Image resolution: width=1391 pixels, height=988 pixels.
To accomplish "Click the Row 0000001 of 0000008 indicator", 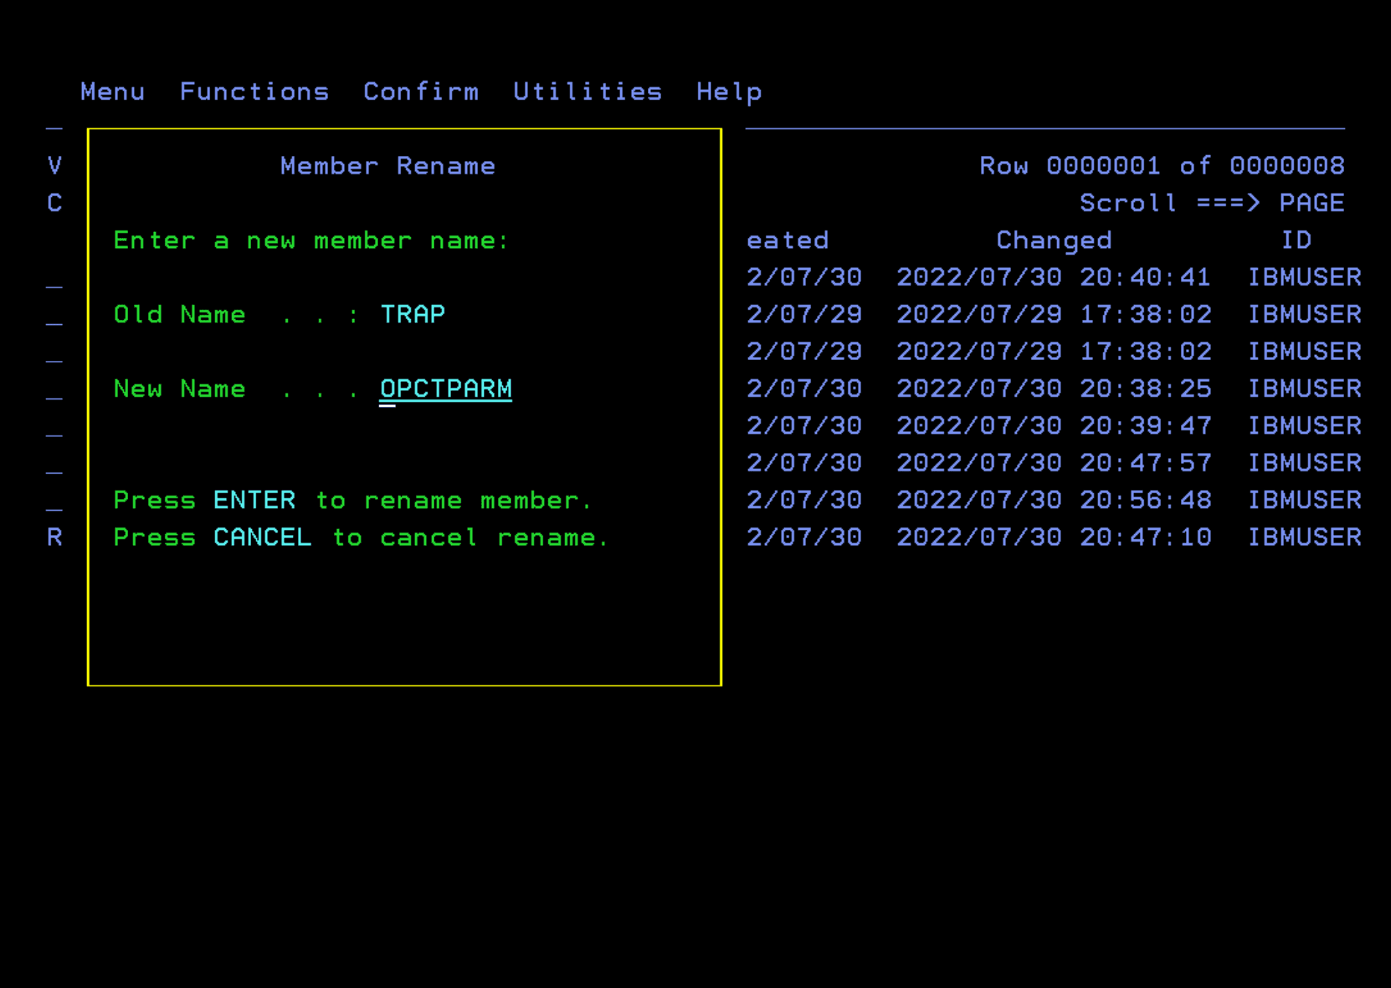I will pyautogui.click(x=1162, y=166).
